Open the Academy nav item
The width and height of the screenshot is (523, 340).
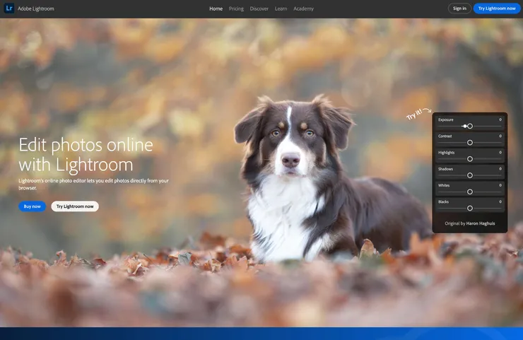303,8
